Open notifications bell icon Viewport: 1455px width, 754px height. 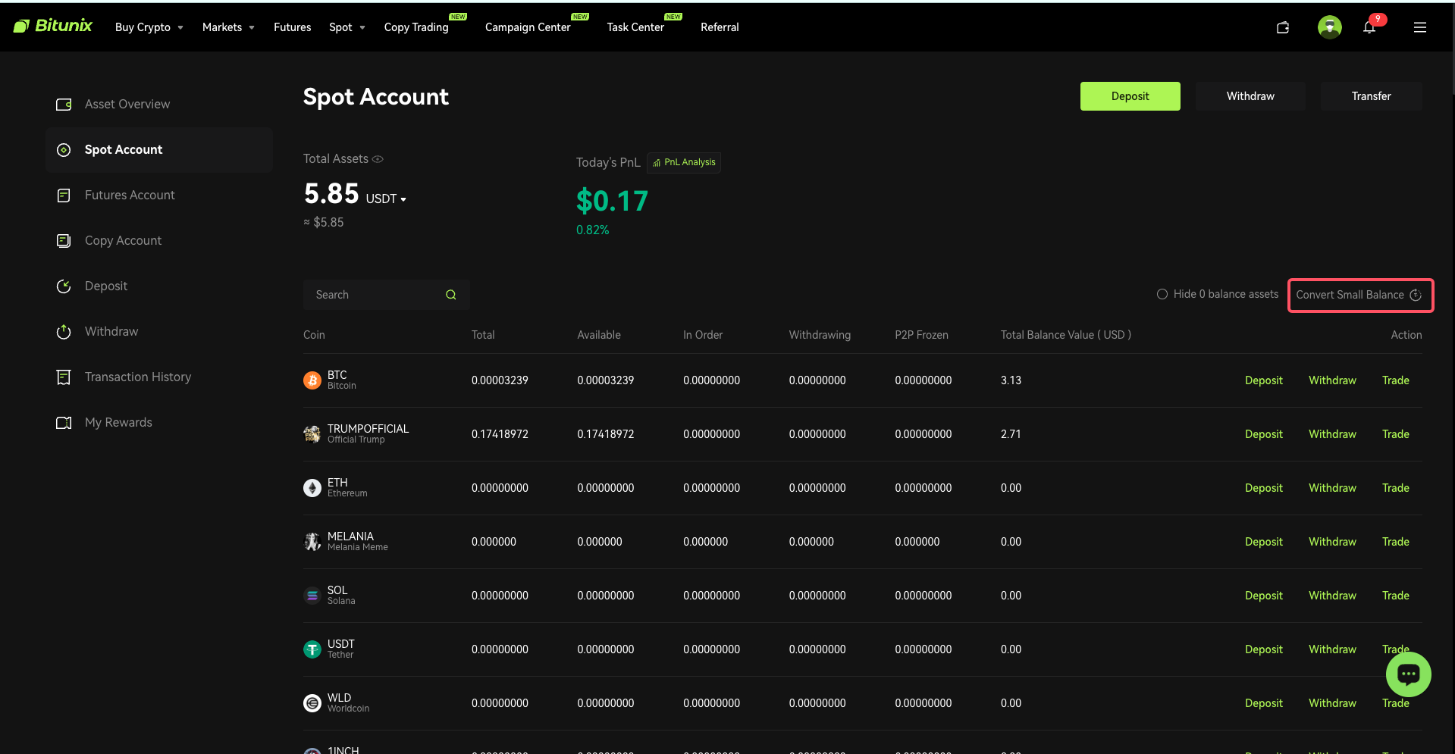pyautogui.click(x=1369, y=27)
